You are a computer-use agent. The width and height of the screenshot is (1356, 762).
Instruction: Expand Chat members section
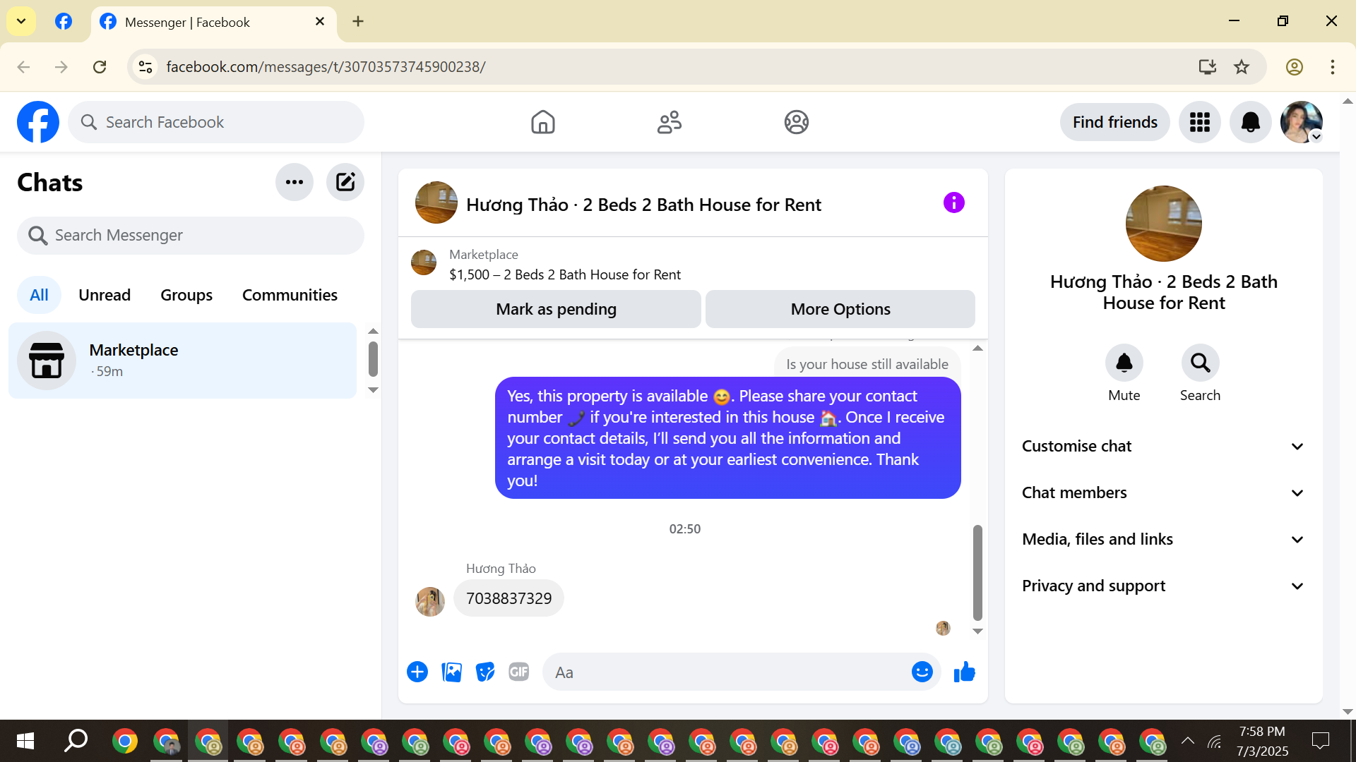coord(1163,492)
